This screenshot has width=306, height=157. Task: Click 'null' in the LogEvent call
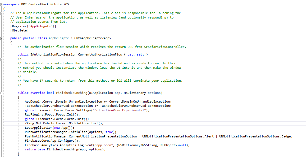[182, 145]
